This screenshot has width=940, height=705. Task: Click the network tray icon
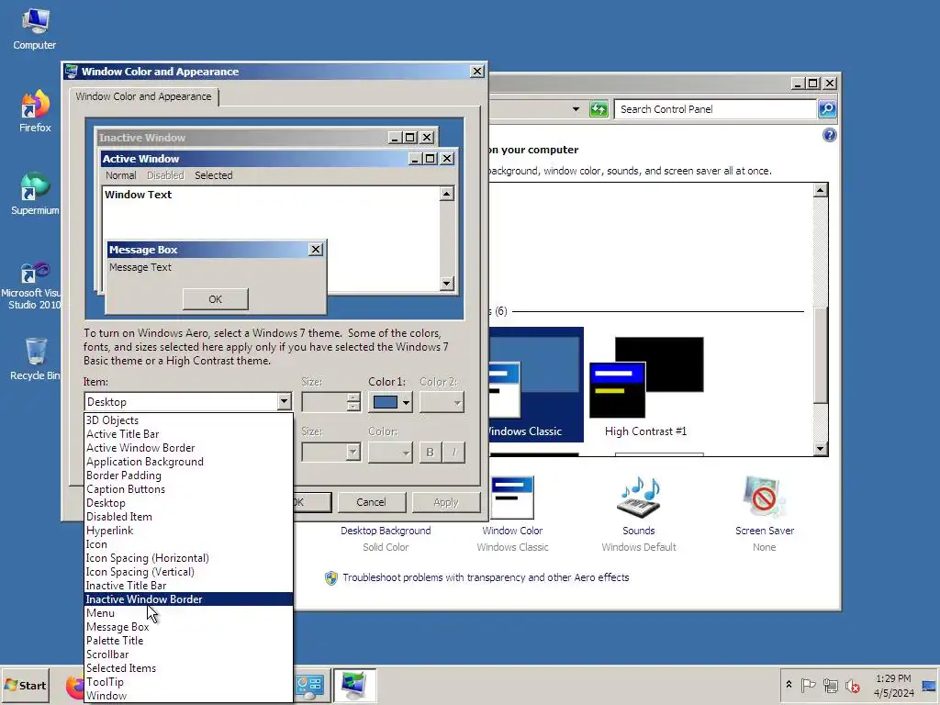point(830,685)
